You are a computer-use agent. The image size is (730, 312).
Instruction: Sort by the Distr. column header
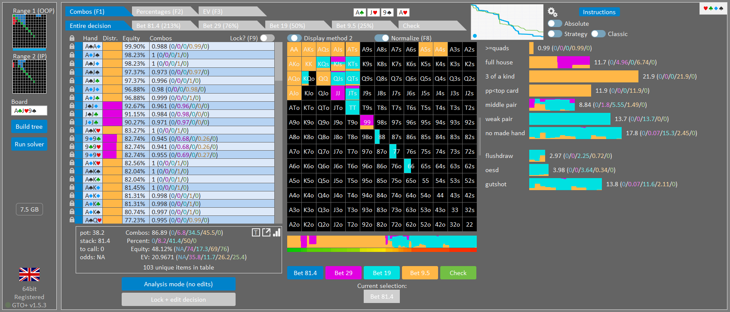click(x=110, y=38)
